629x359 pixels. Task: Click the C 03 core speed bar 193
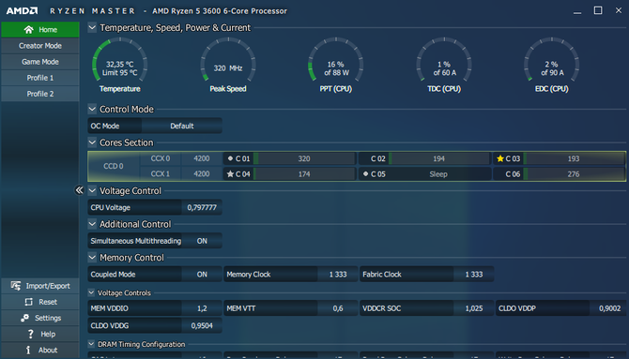click(x=574, y=158)
